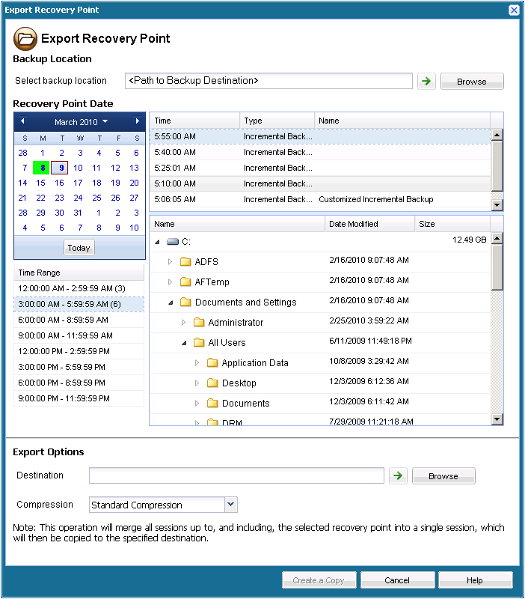525x599 pixels.
Task: Go to previous month in calendar
Action: tap(22, 121)
